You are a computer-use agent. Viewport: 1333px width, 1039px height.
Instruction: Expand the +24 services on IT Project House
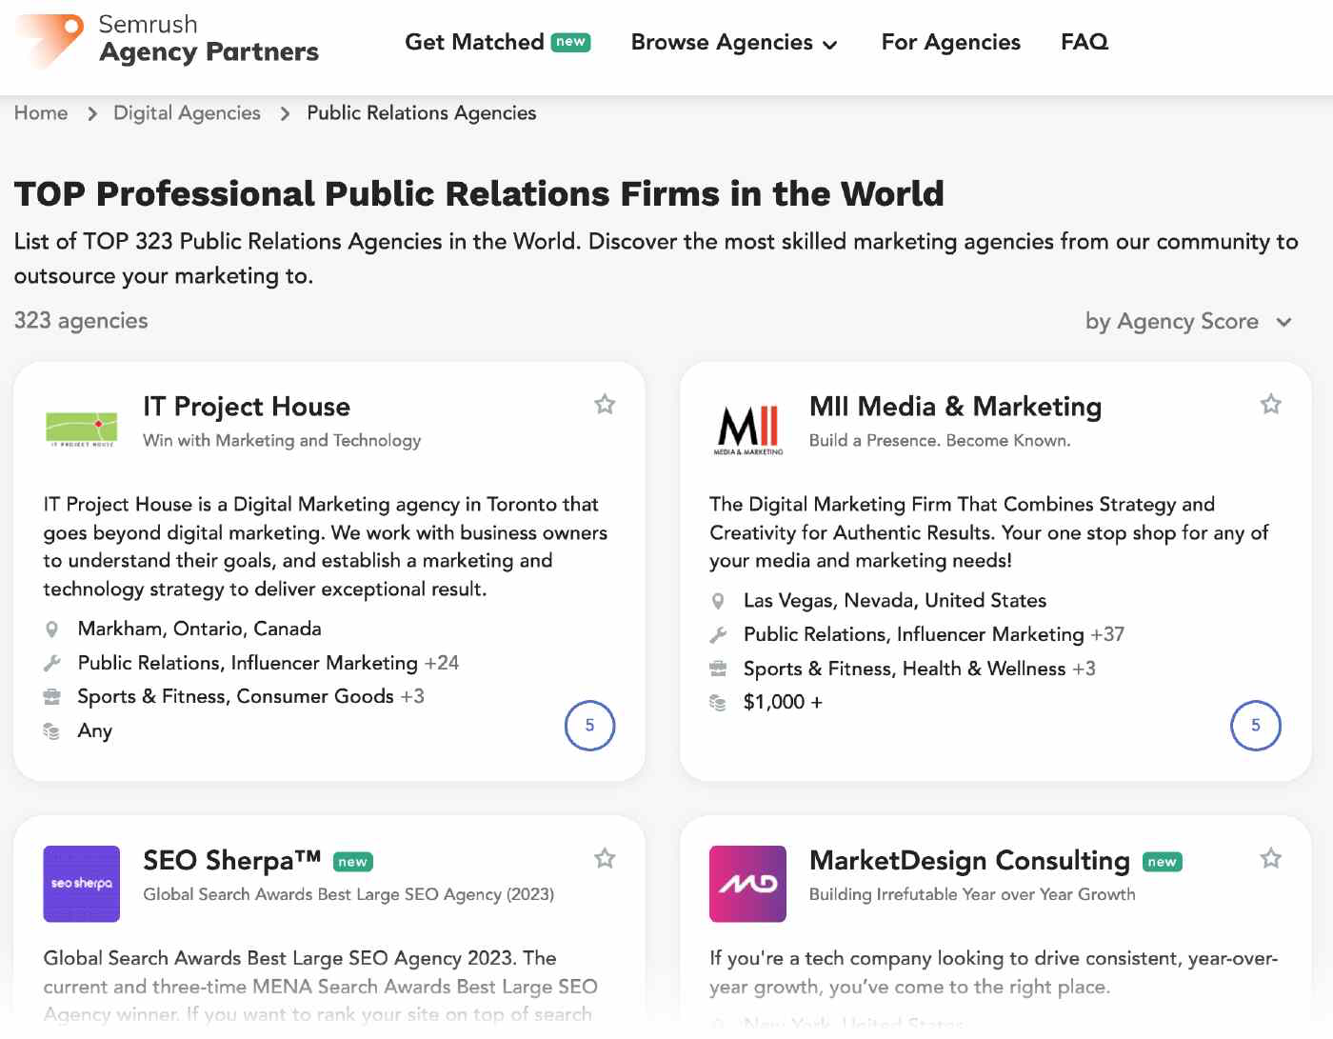click(442, 662)
